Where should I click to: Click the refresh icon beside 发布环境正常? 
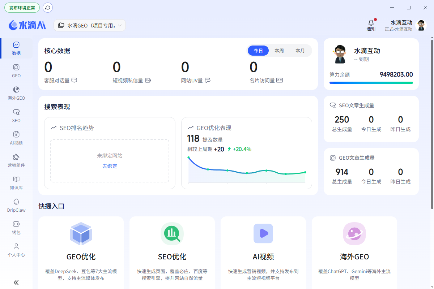tap(48, 8)
